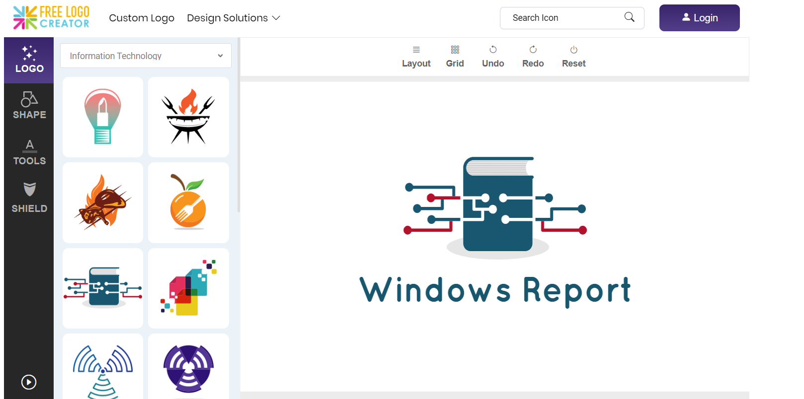804x399 pixels.
Task: Choose the orange fruit fork logo template
Action: pos(188,202)
